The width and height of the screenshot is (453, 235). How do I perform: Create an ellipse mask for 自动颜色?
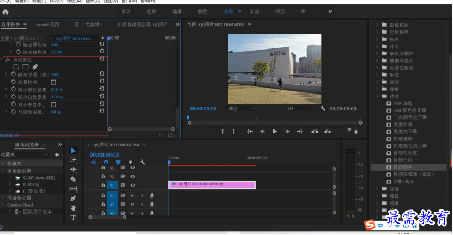(x=16, y=67)
